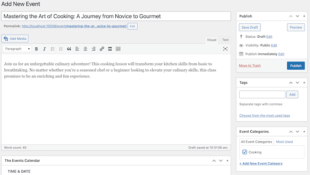Screen dimensions: 310x175
Task: Save the event as draft
Action: point(250,27)
